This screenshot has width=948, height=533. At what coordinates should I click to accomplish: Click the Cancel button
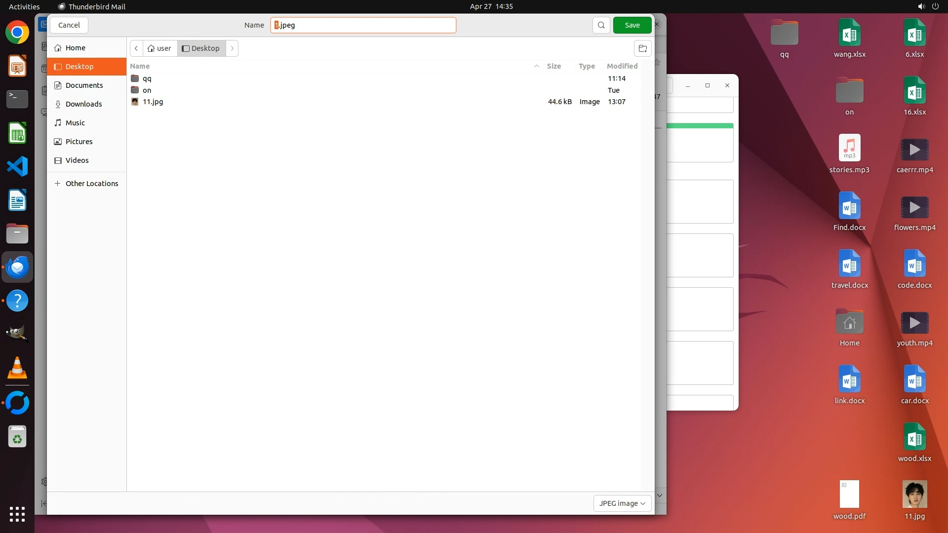(69, 25)
